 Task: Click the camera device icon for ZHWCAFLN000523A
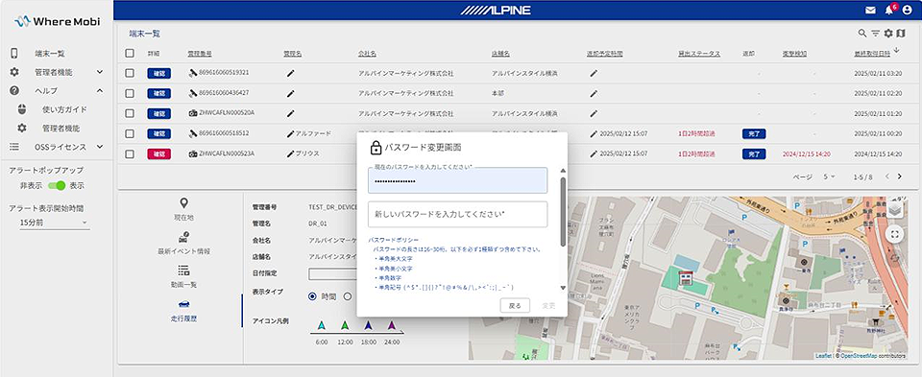click(x=193, y=153)
